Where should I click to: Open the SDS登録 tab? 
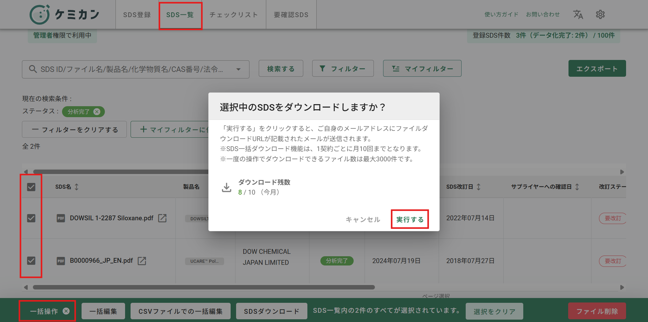tap(137, 15)
